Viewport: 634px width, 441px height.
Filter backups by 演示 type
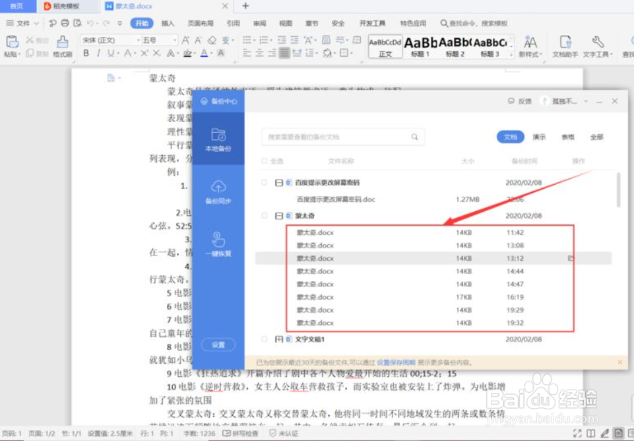539,137
